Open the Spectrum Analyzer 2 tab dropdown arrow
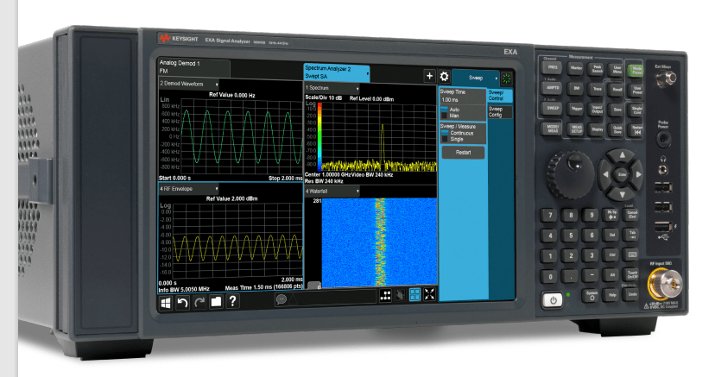 (368, 73)
